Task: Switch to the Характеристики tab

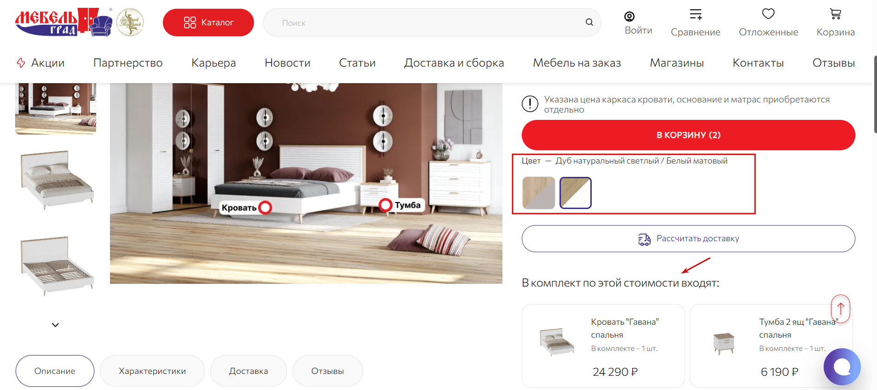Action: pos(152,371)
